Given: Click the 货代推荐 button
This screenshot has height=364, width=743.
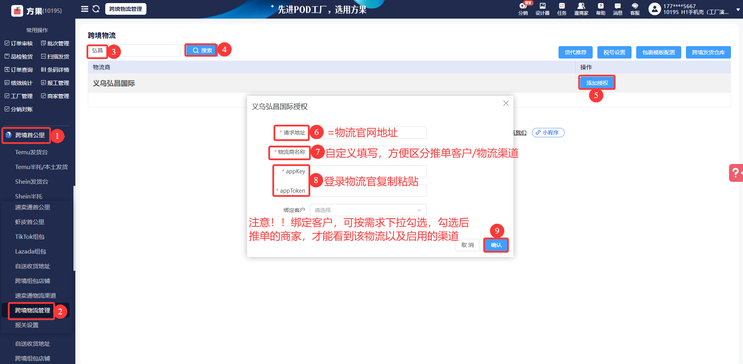Looking at the screenshot, I should 576,52.
